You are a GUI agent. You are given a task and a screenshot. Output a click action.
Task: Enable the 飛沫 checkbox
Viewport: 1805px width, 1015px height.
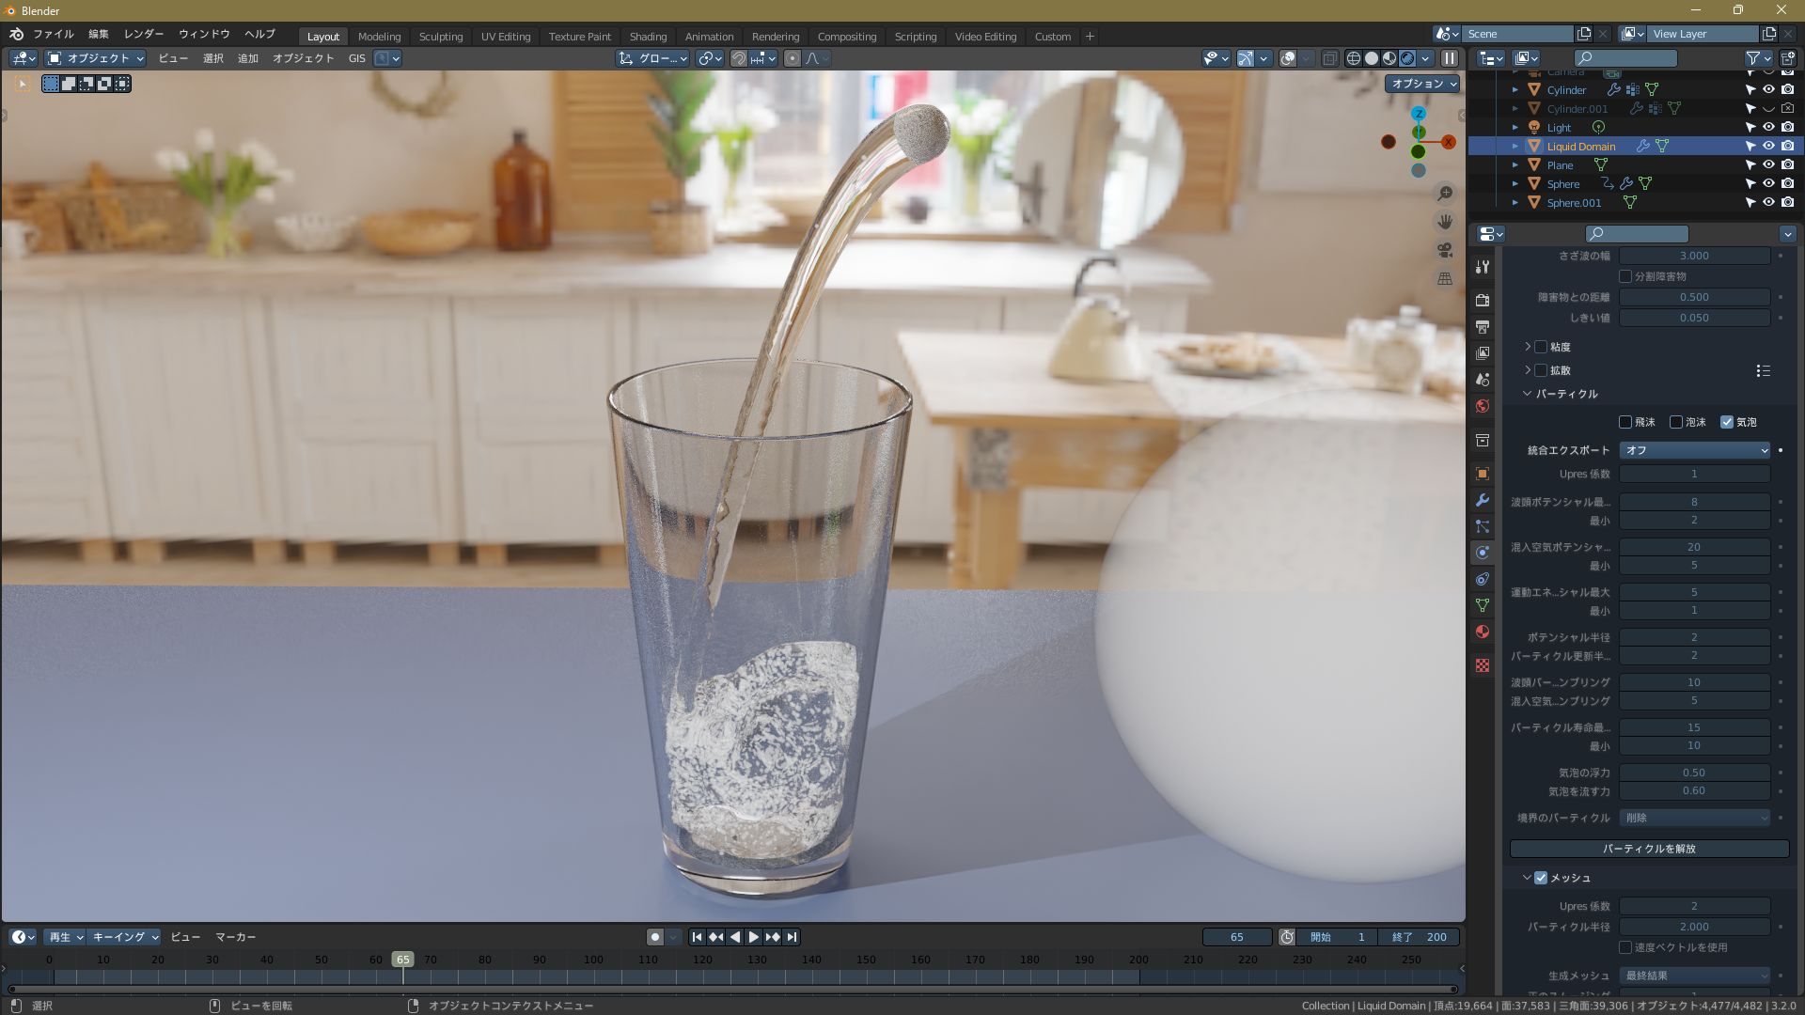pyautogui.click(x=1625, y=422)
